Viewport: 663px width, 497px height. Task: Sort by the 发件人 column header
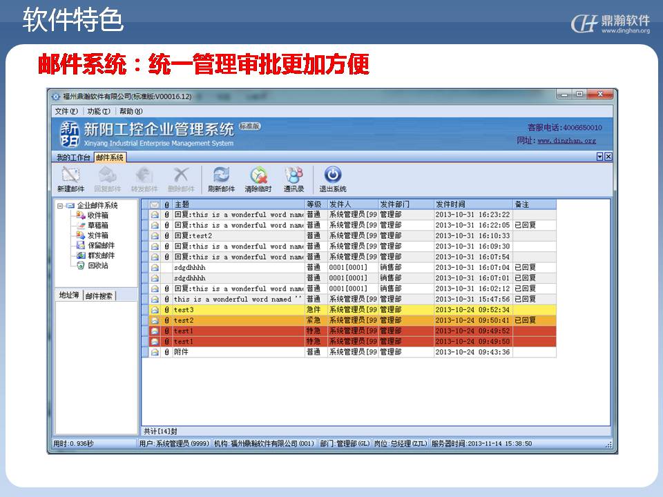[353, 204]
